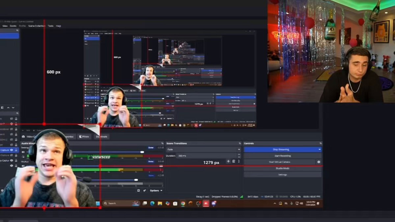
Task: Click the streamer webcam overlay thumbnail
Action: pyautogui.click(x=331, y=51)
